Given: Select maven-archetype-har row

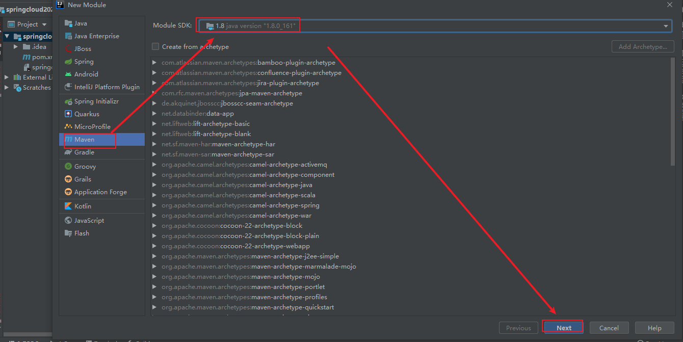Looking at the screenshot, I should (x=411, y=144).
